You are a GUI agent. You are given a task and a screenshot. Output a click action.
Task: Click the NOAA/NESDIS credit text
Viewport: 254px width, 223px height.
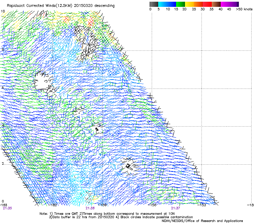coord(202,221)
